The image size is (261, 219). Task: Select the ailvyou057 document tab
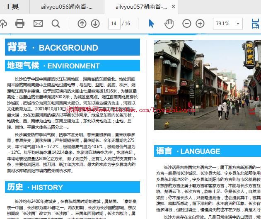click(141, 7)
